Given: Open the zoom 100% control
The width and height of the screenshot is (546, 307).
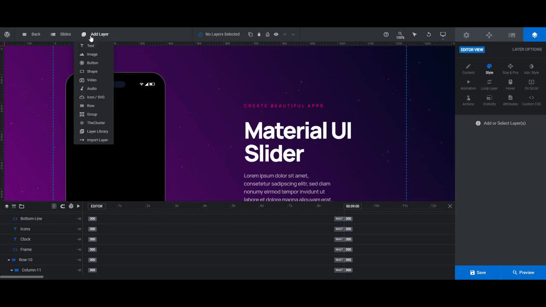Looking at the screenshot, I should click(400, 35).
